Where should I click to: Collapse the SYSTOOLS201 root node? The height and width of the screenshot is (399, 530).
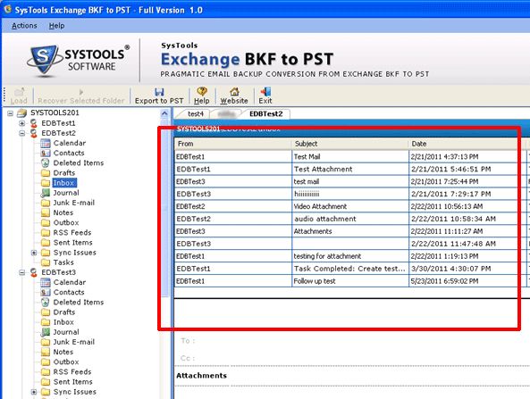(11, 113)
